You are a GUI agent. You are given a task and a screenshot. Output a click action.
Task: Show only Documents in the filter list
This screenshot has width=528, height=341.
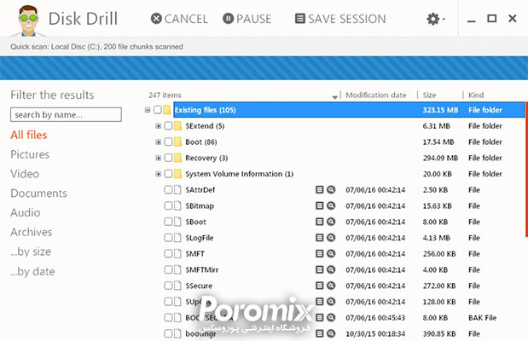[38, 194]
